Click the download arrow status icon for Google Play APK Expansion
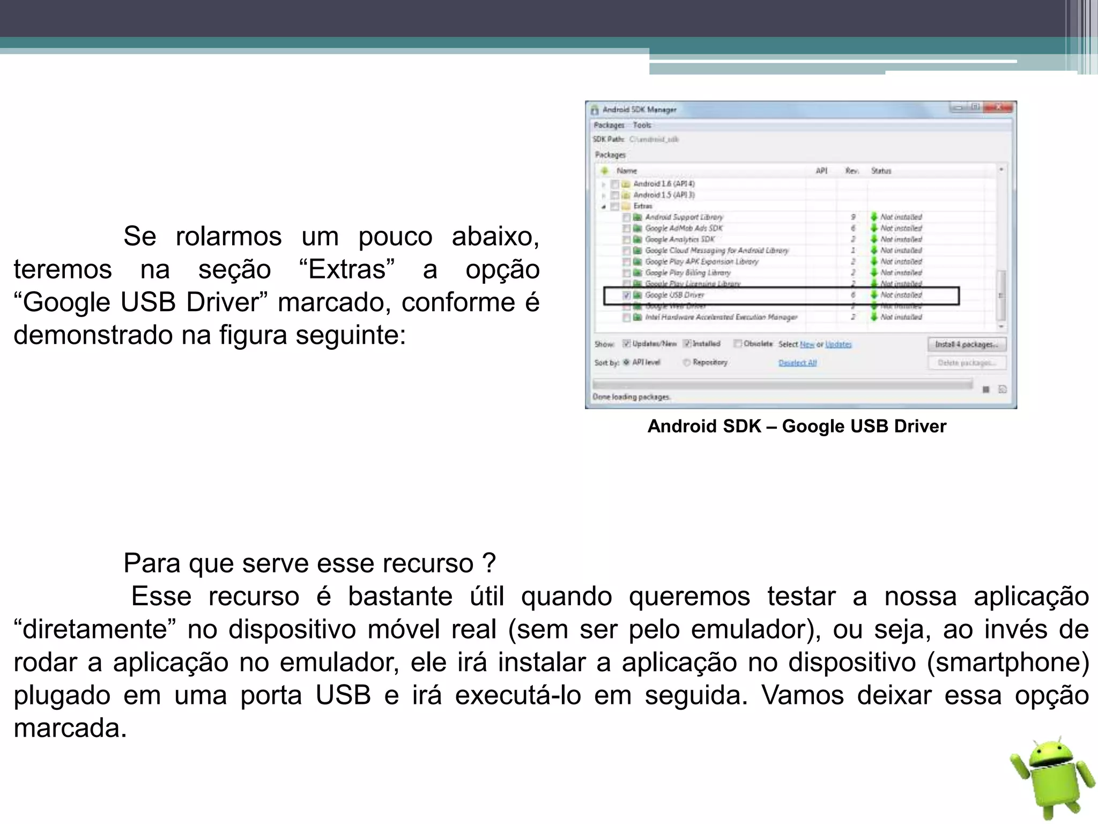 tap(874, 262)
